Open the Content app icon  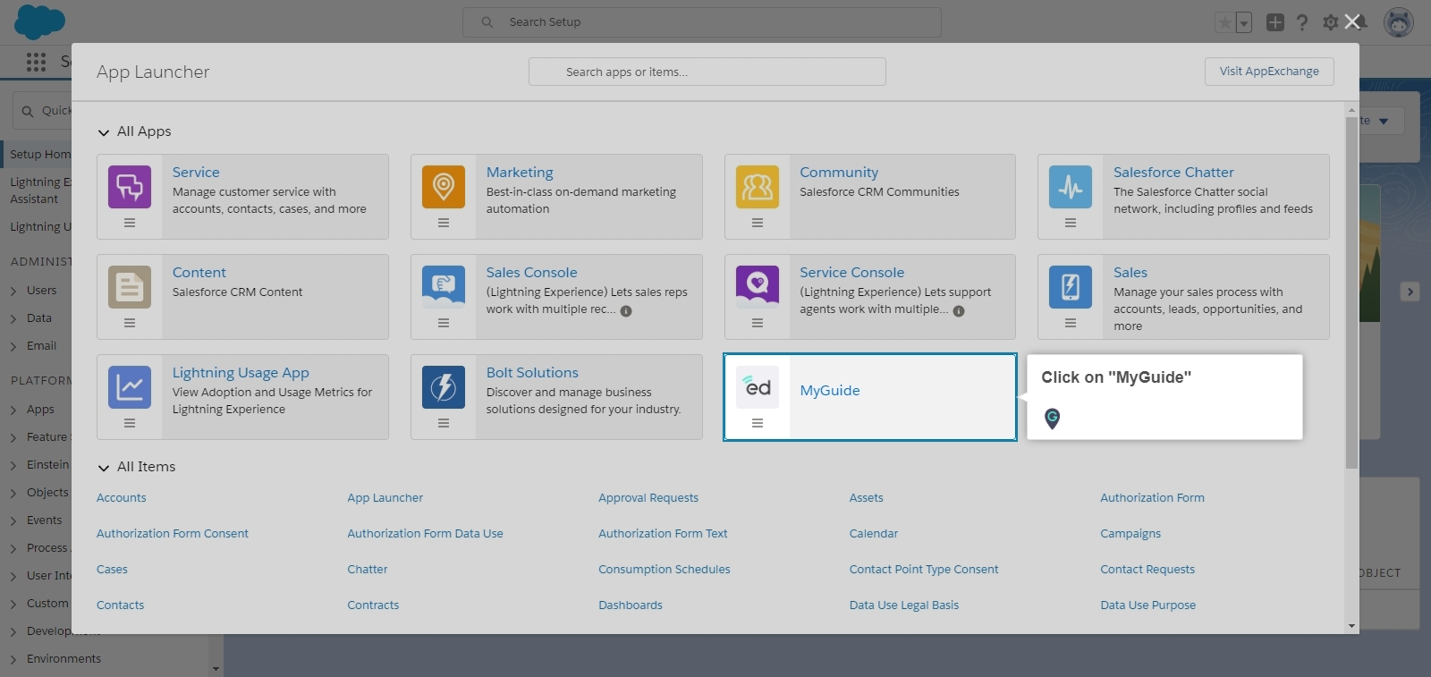coord(130,287)
